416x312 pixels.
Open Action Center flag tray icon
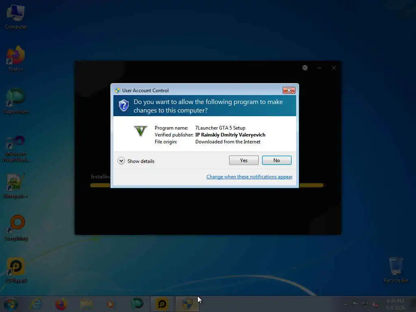click(355, 305)
